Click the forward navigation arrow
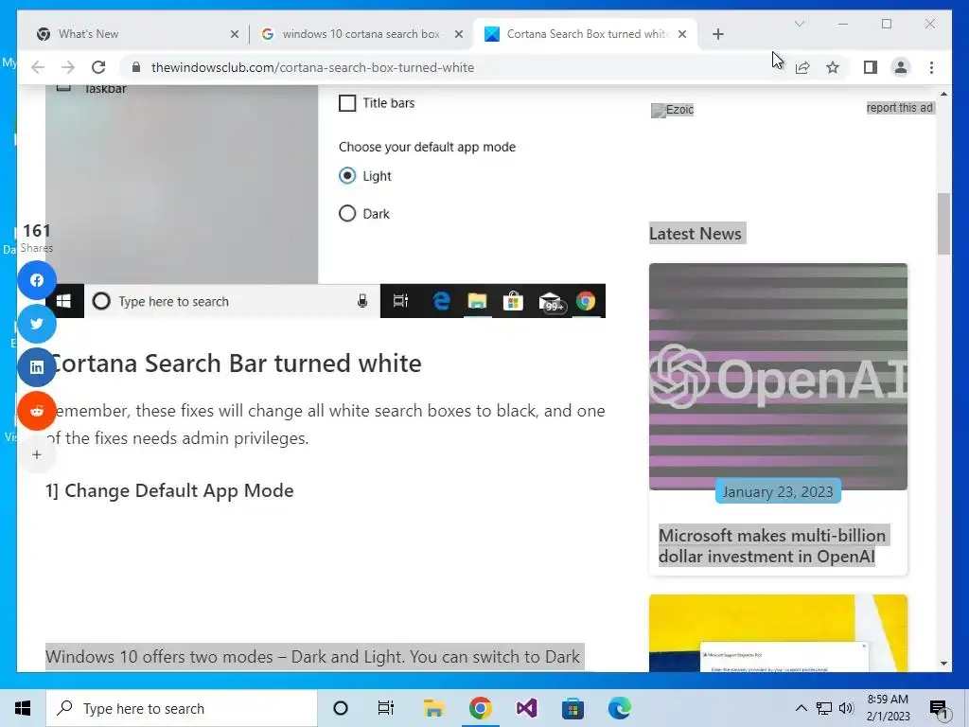The height and width of the screenshot is (727, 969). [x=68, y=67]
